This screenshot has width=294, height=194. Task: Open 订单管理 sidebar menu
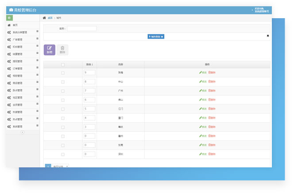pyautogui.click(x=23, y=69)
